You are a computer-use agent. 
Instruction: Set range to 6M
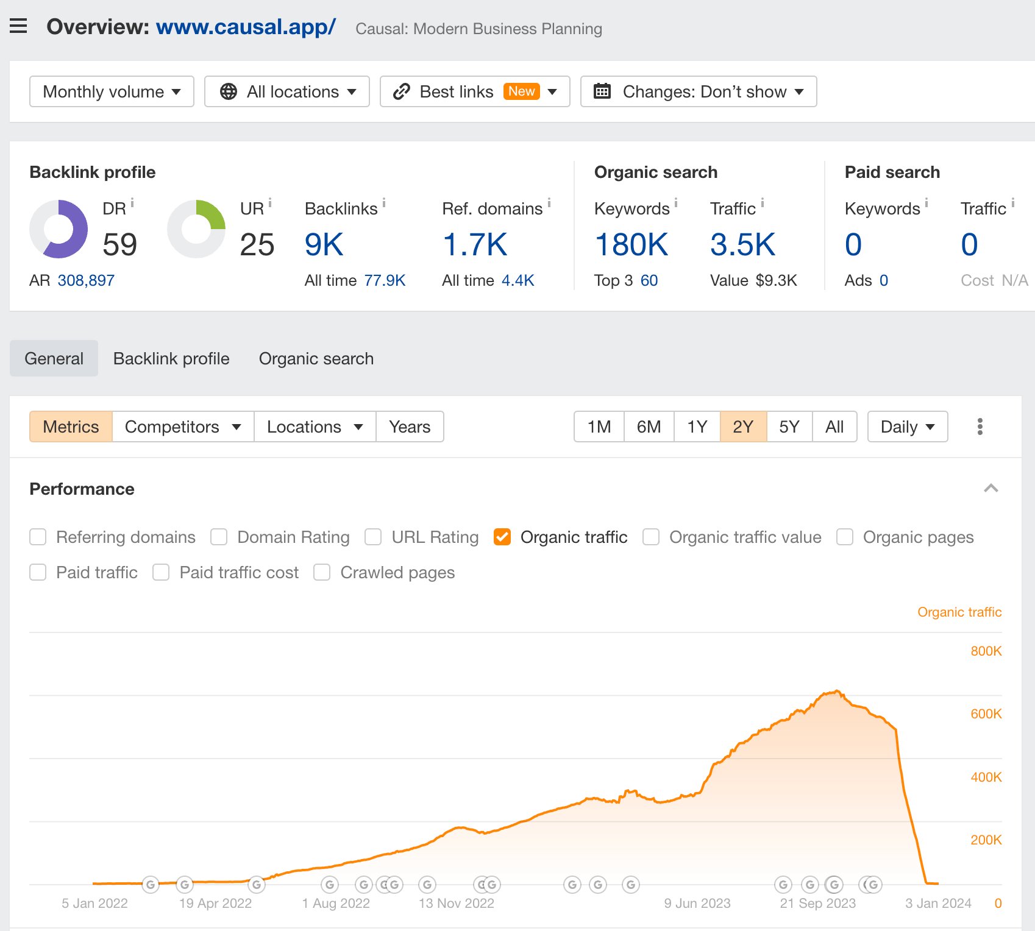coord(649,427)
